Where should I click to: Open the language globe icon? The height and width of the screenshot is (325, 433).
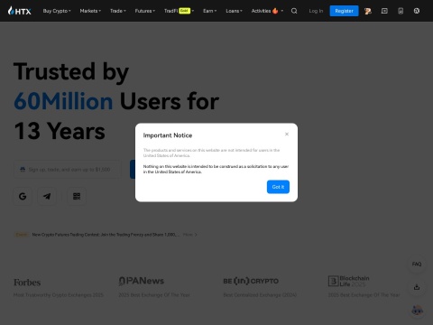(x=417, y=11)
